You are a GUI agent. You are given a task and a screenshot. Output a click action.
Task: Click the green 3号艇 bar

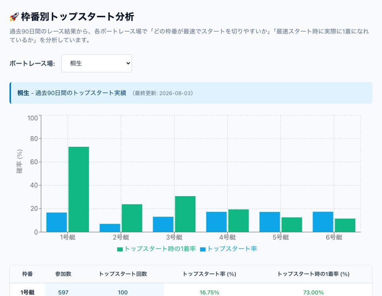coord(185,214)
